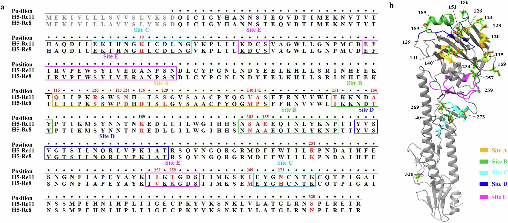
Task: Click residue label 183 on the 3D structure
Action: click(415, 29)
